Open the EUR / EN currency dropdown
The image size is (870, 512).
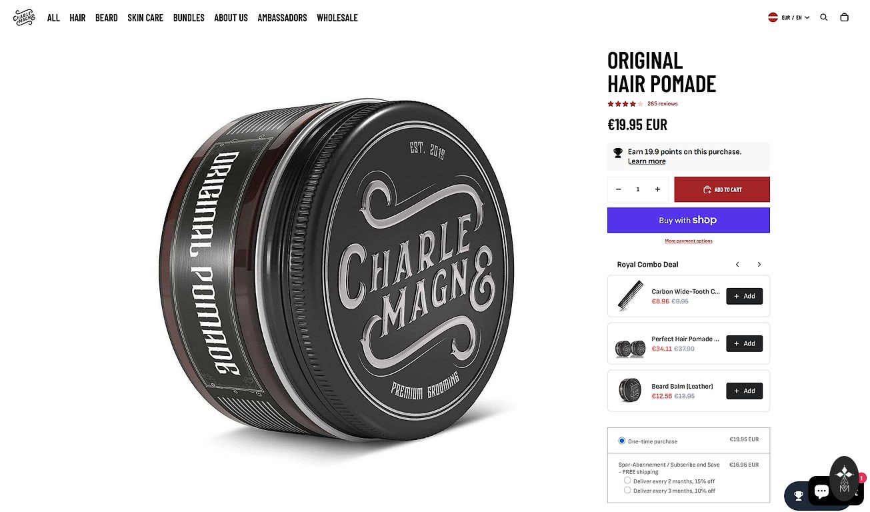[789, 17]
